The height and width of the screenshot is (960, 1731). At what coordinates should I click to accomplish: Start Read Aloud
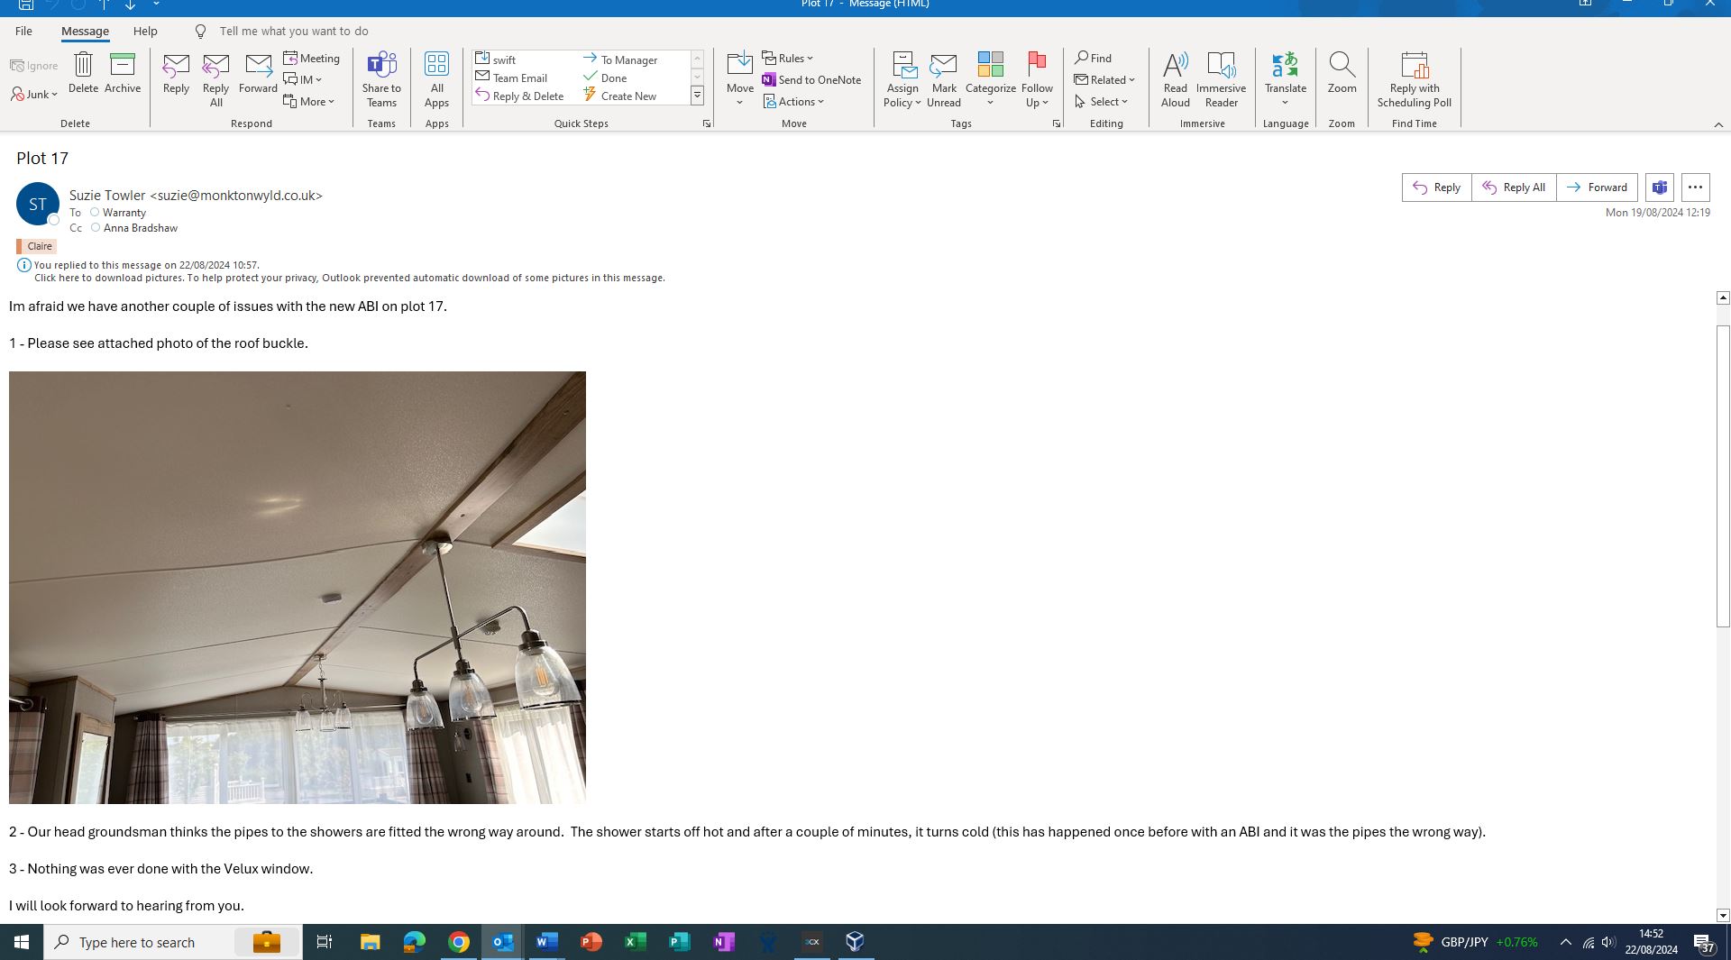(x=1175, y=79)
